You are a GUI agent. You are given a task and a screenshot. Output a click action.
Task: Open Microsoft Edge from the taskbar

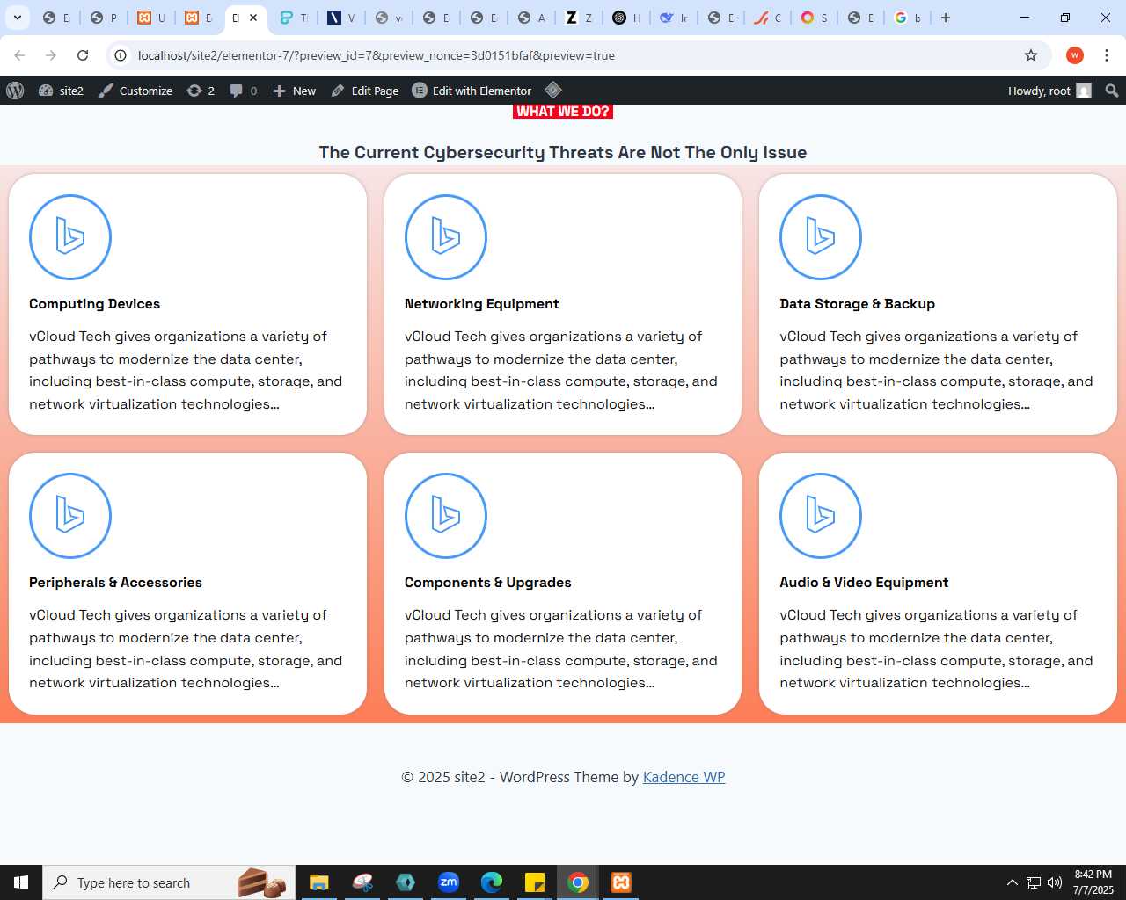492,882
